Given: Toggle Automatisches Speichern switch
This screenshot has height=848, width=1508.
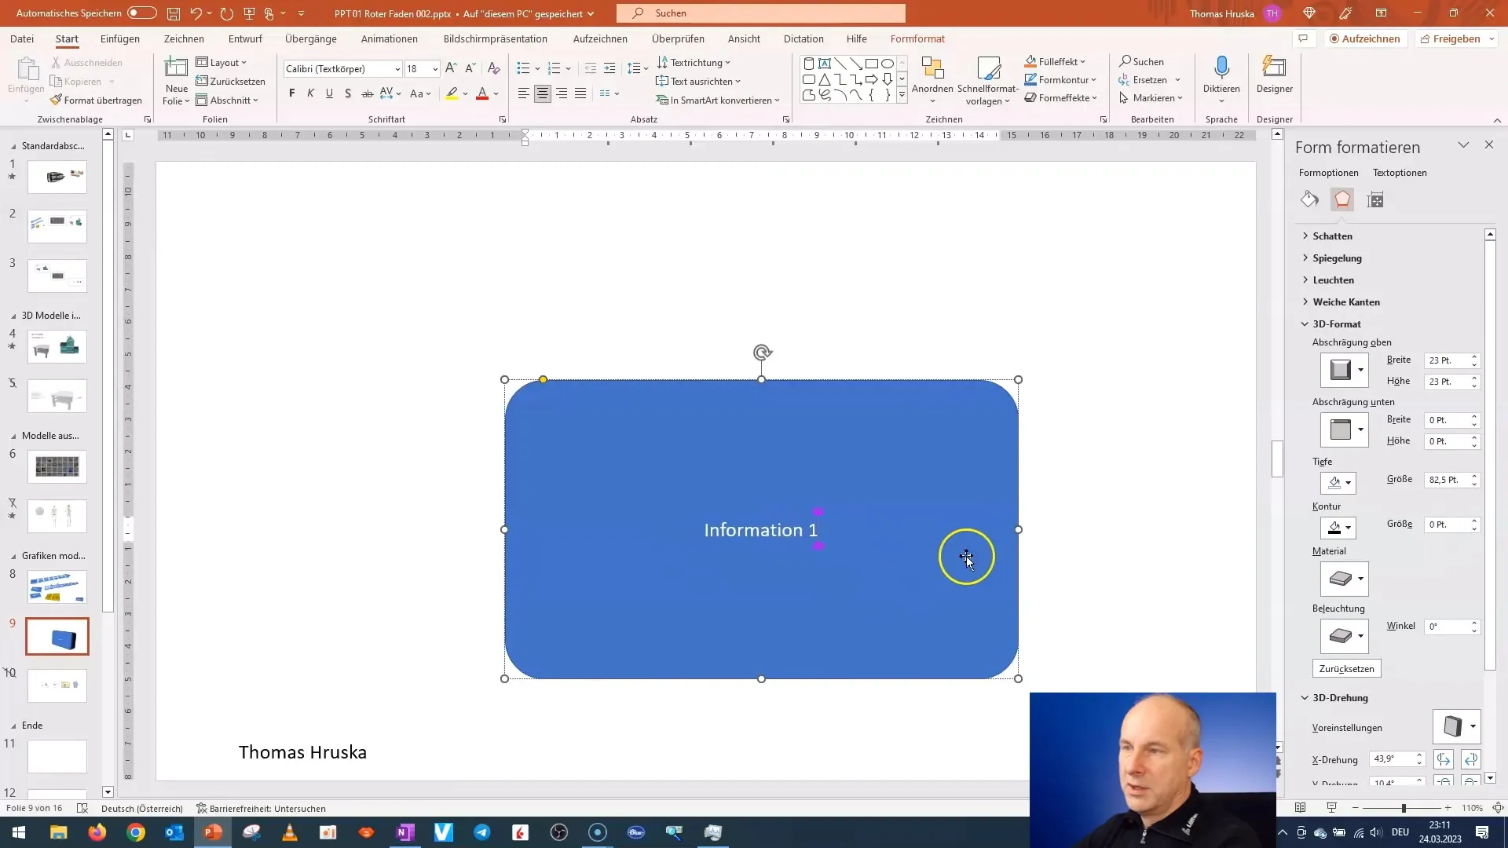Looking at the screenshot, I should pyautogui.click(x=142, y=13).
